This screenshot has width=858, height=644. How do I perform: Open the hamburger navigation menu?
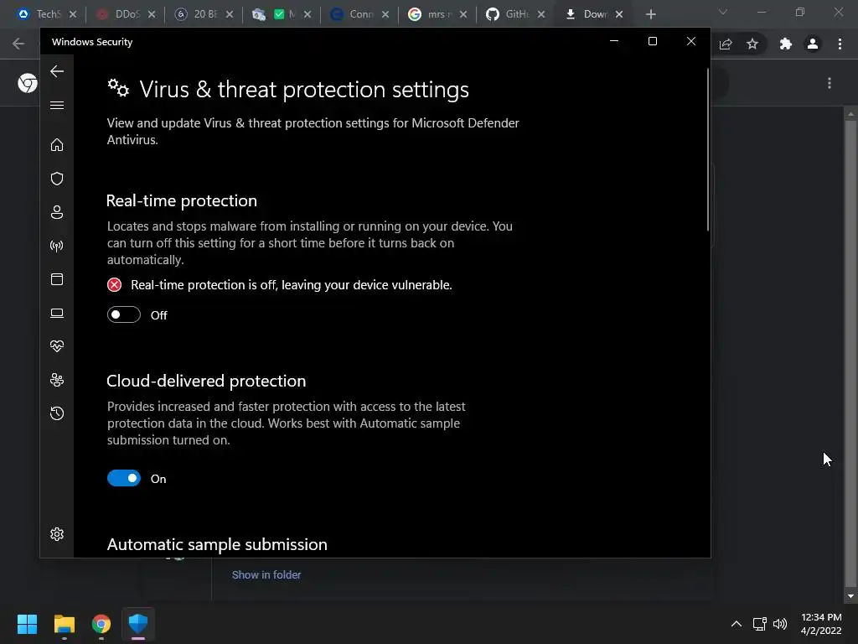tap(57, 105)
